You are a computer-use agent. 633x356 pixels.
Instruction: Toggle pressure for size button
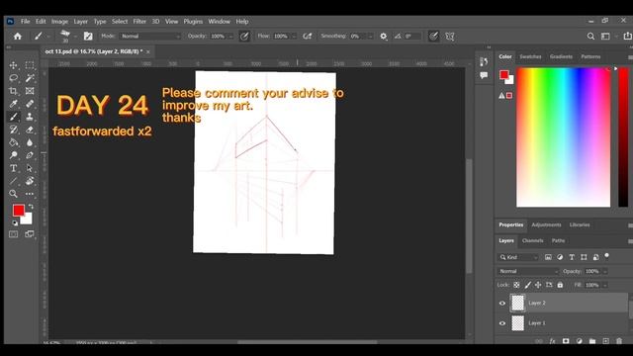[x=433, y=37]
